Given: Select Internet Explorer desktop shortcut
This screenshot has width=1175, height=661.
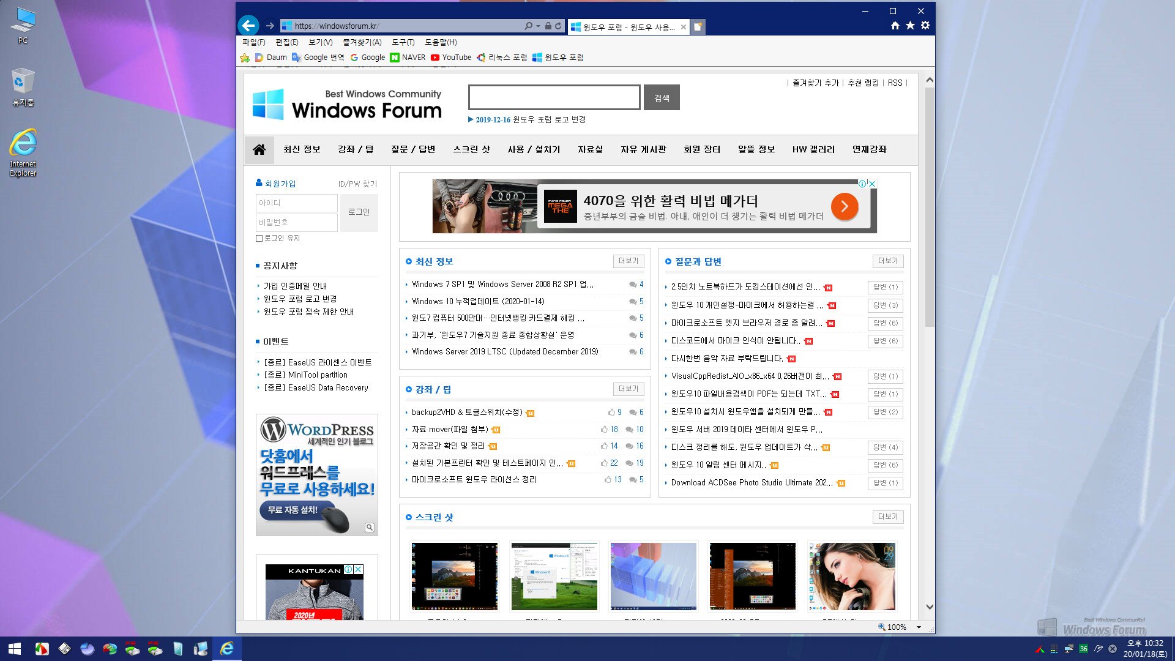Looking at the screenshot, I should (23, 153).
